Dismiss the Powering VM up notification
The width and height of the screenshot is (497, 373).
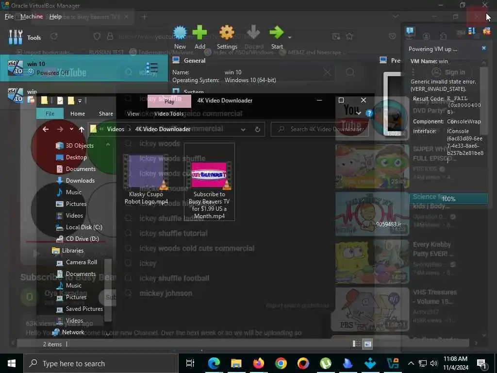pos(484,48)
